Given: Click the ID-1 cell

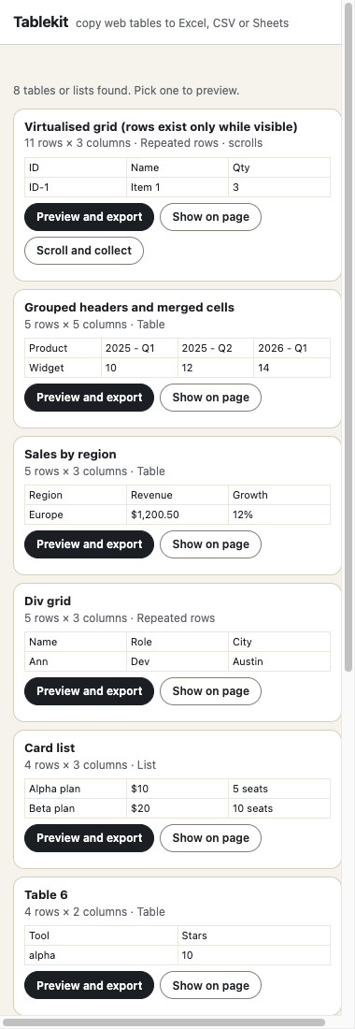Looking at the screenshot, I should coord(76,187).
